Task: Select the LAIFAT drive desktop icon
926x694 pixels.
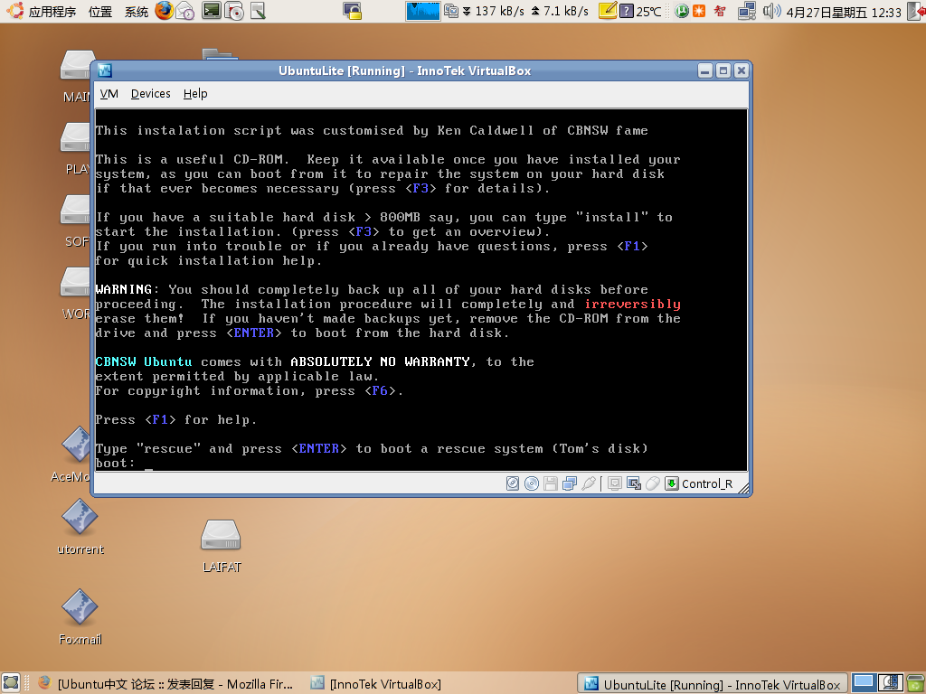Action: click(222, 546)
